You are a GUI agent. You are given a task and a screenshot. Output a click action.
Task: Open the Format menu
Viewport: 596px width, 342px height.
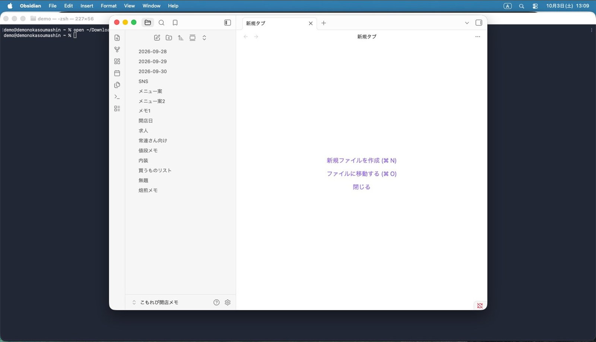coord(109,6)
